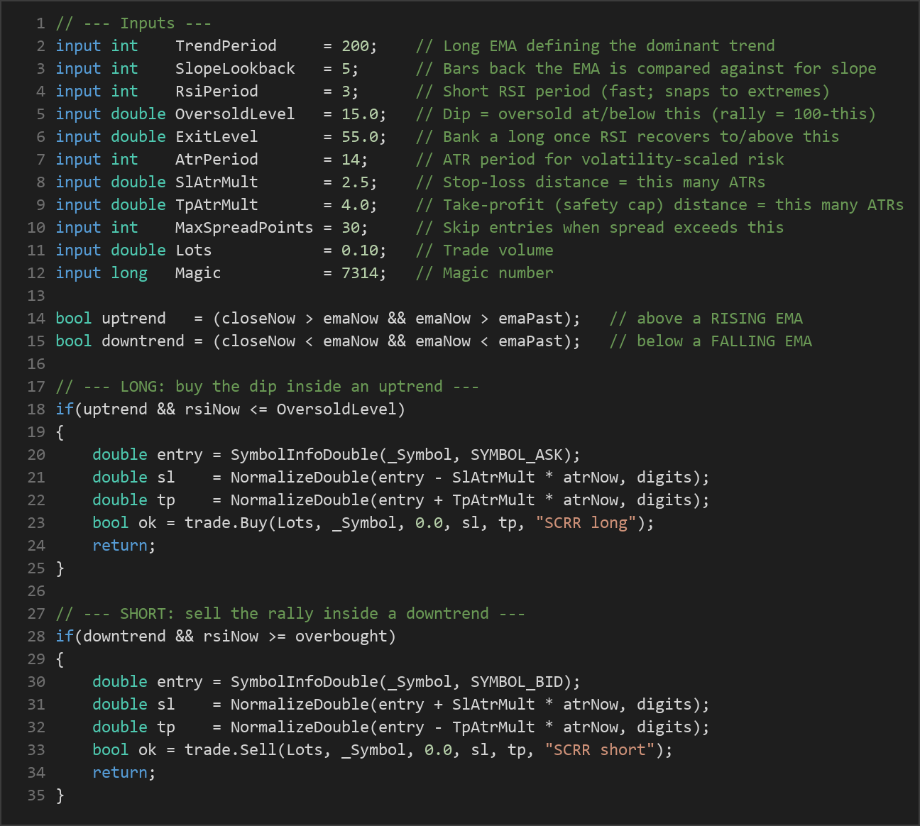Select the magic number 7314
Viewport: 920px width, 826px height.
pyautogui.click(x=360, y=273)
